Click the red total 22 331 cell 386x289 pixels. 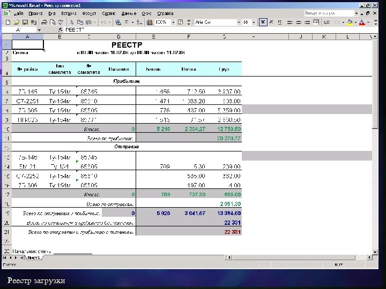[x=232, y=232]
